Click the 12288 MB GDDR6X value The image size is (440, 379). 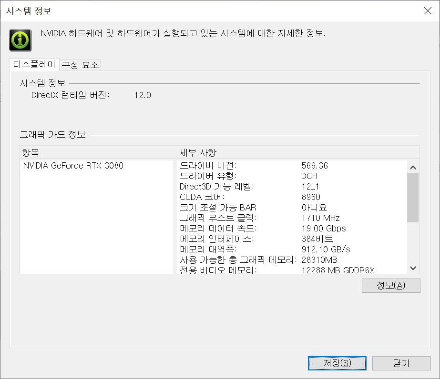coord(338,270)
